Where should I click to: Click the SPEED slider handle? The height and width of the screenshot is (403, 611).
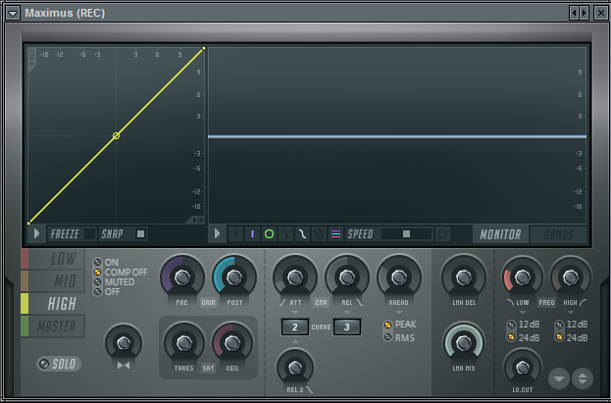pyautogui.click(x=406, y=234)
